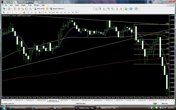Image resolution: width=176 pixels, height=110 pixels.
Task: Open the MetaEditor yellow diamond icon
Action: click(x=47, y=9)
